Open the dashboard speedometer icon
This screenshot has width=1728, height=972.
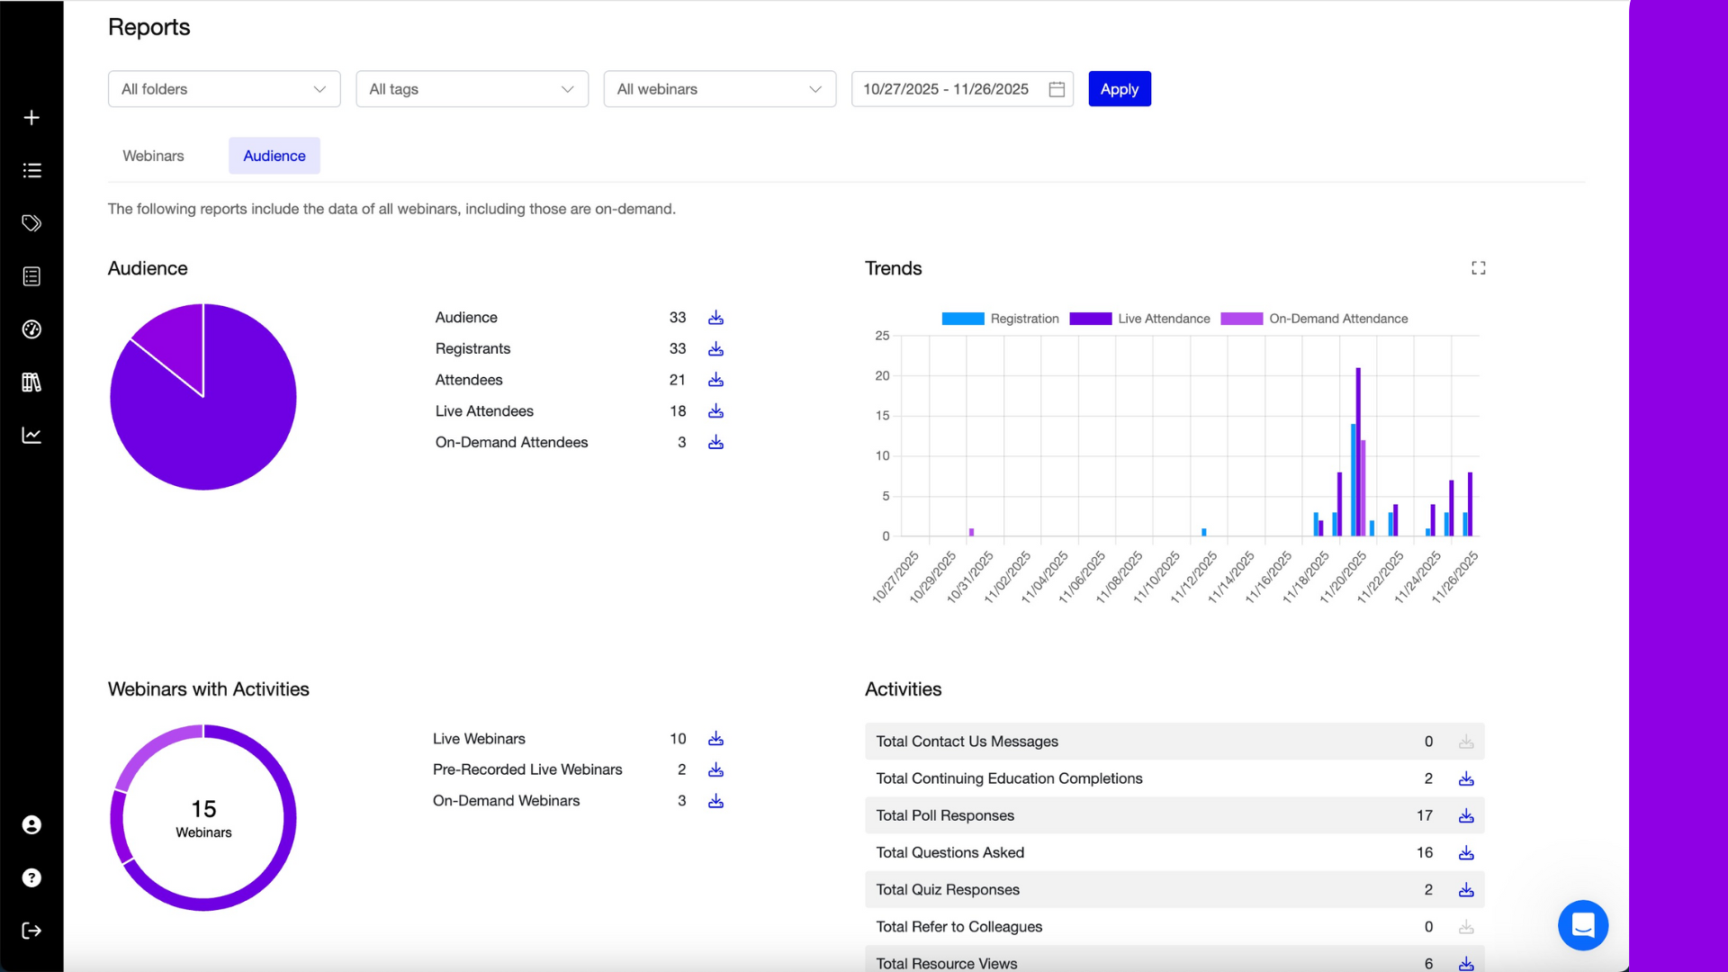pyautogui.click(x=31, y=329)
